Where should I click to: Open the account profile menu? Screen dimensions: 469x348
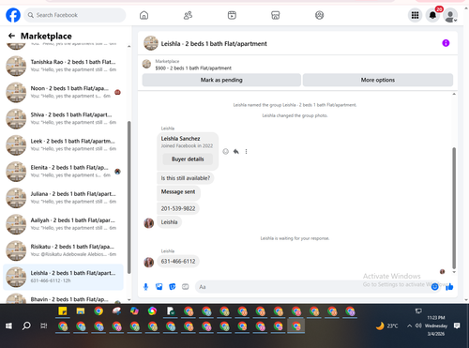coord(450,15)
